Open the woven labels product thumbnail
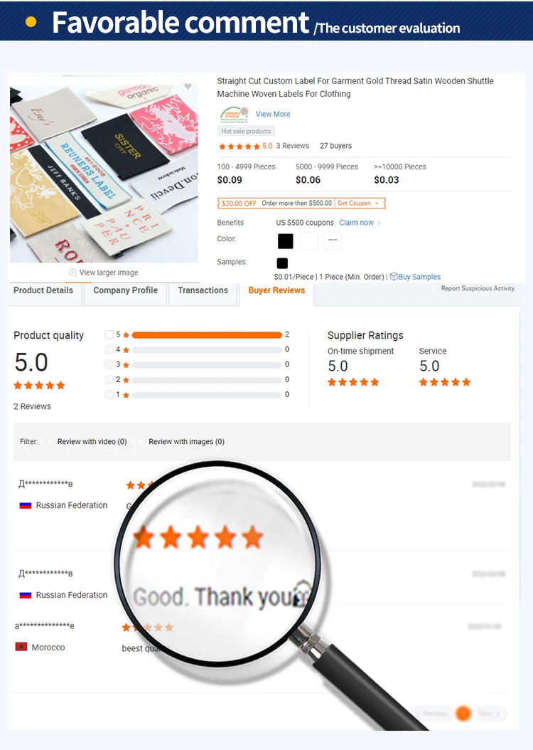The width and height of the screenshot is (533, 750). coord(104,172)
